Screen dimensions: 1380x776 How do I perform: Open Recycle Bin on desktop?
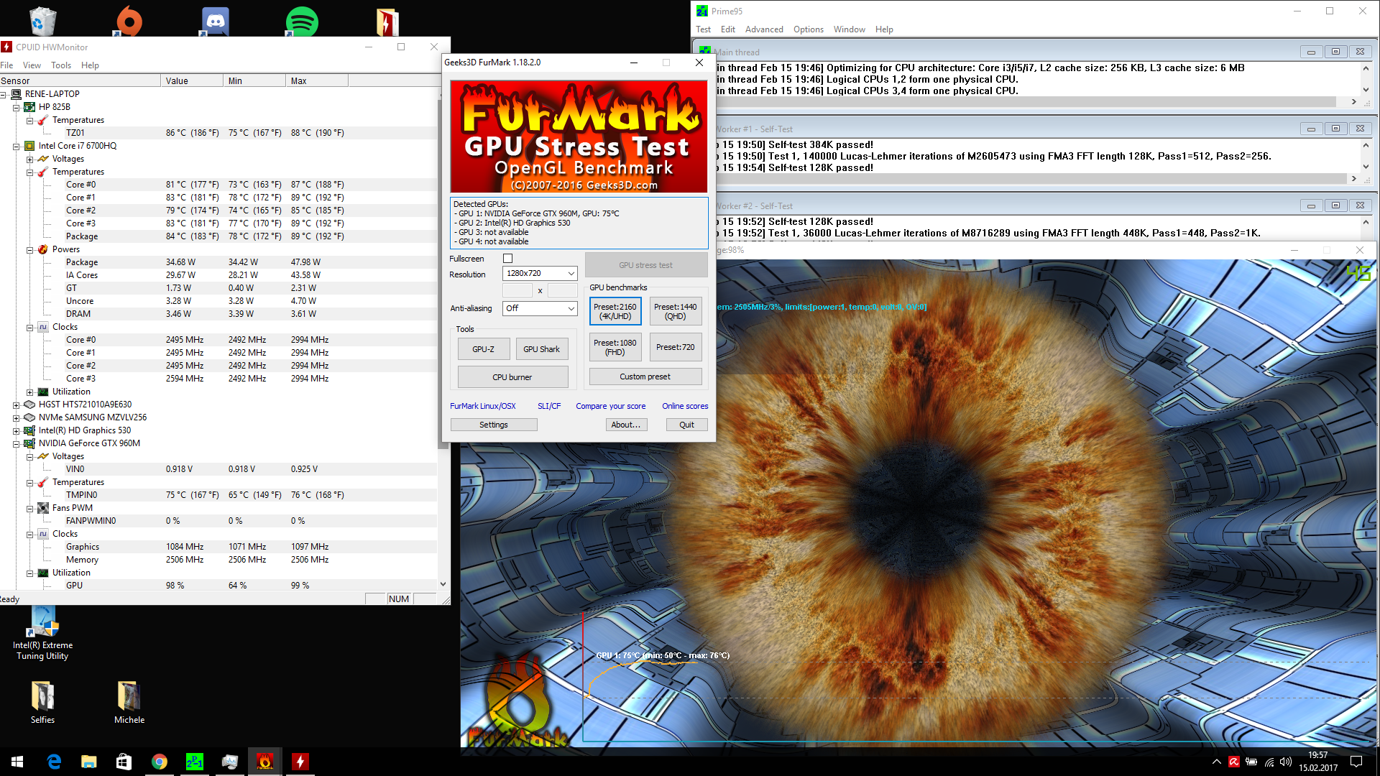[x=42, y=20]
